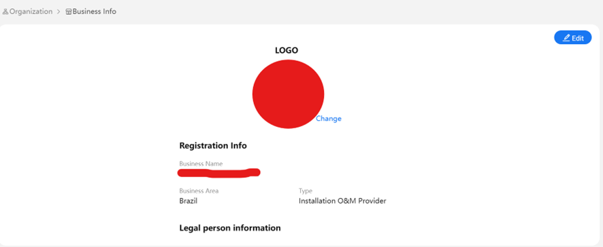The image size is (603, 247).
Task: Click the red circular logo image
Action: [288, 94]
